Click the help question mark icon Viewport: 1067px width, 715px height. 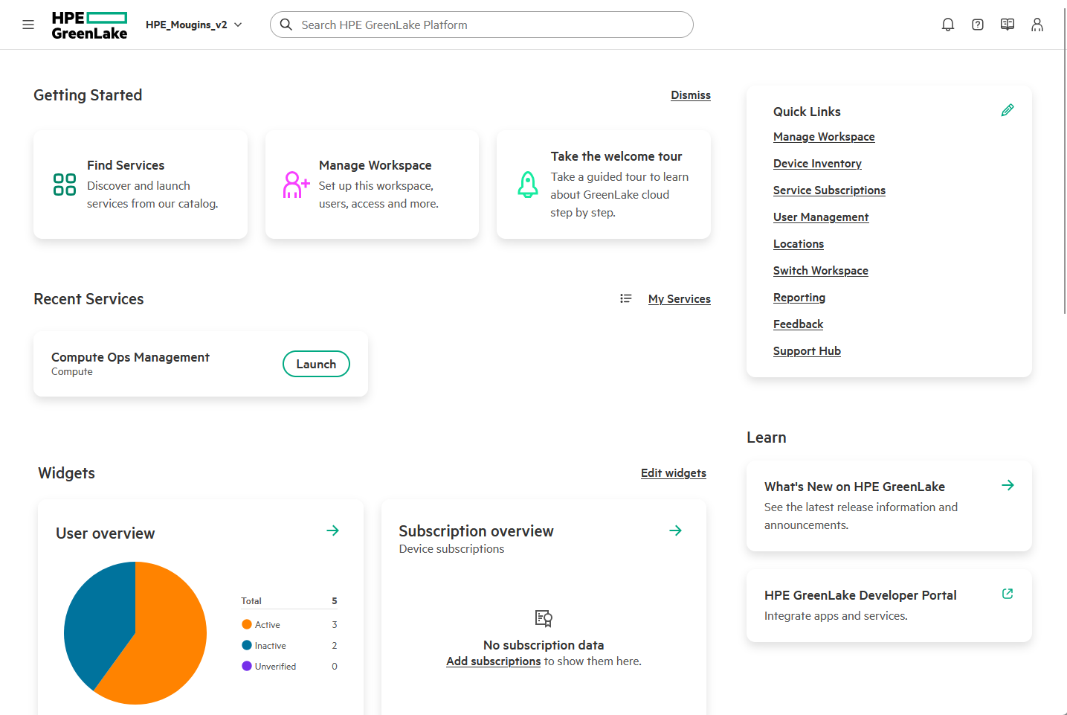pos(977,25)
